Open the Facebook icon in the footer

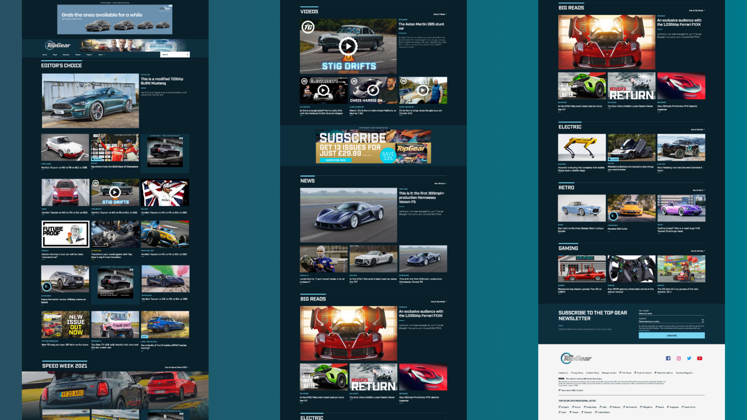pyautogui.click(x=668, y=358)
